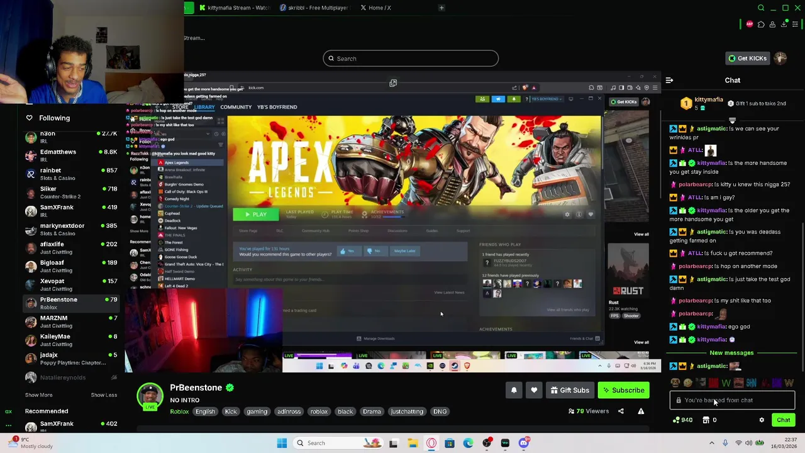Open the user profile avatar

coord(780,59)
